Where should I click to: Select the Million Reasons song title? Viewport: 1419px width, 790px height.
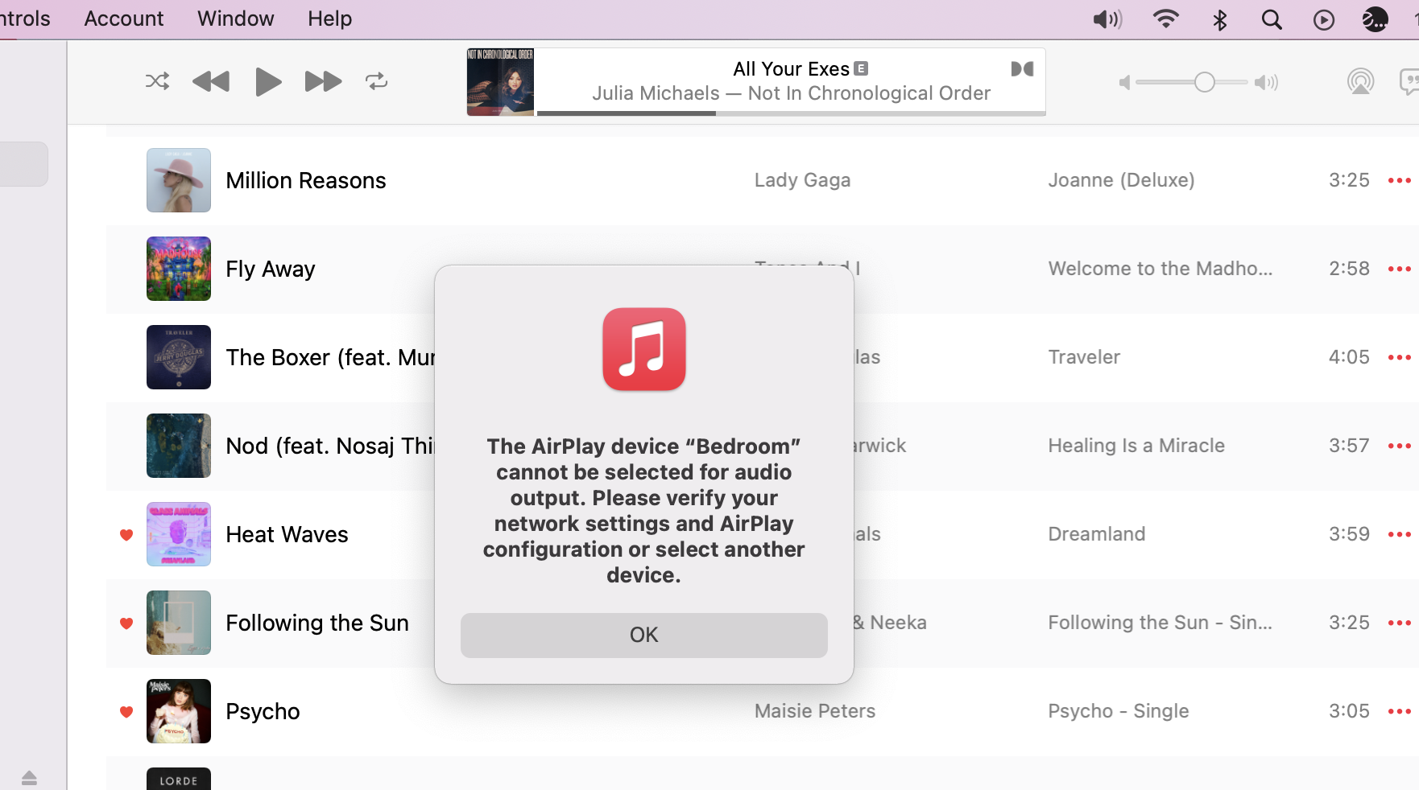pyautogui.click(x=306, y=180)
